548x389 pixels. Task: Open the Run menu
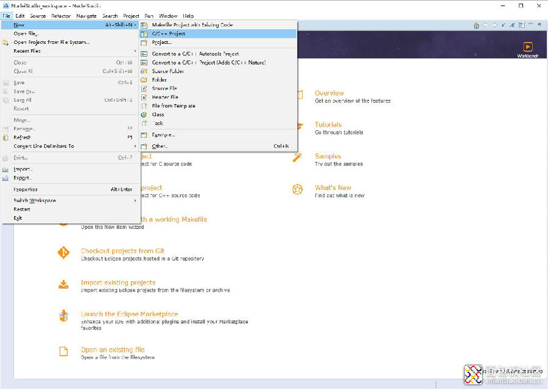click(x=149, y=16)
